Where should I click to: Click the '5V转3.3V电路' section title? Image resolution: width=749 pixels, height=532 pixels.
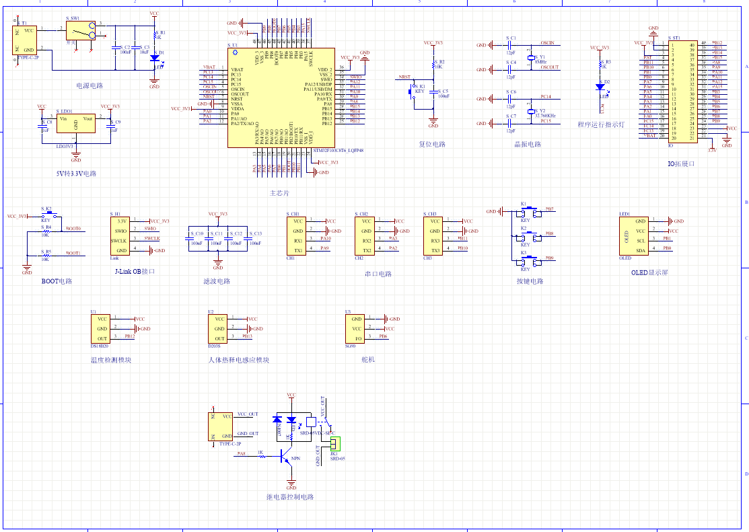pos(77,174)
